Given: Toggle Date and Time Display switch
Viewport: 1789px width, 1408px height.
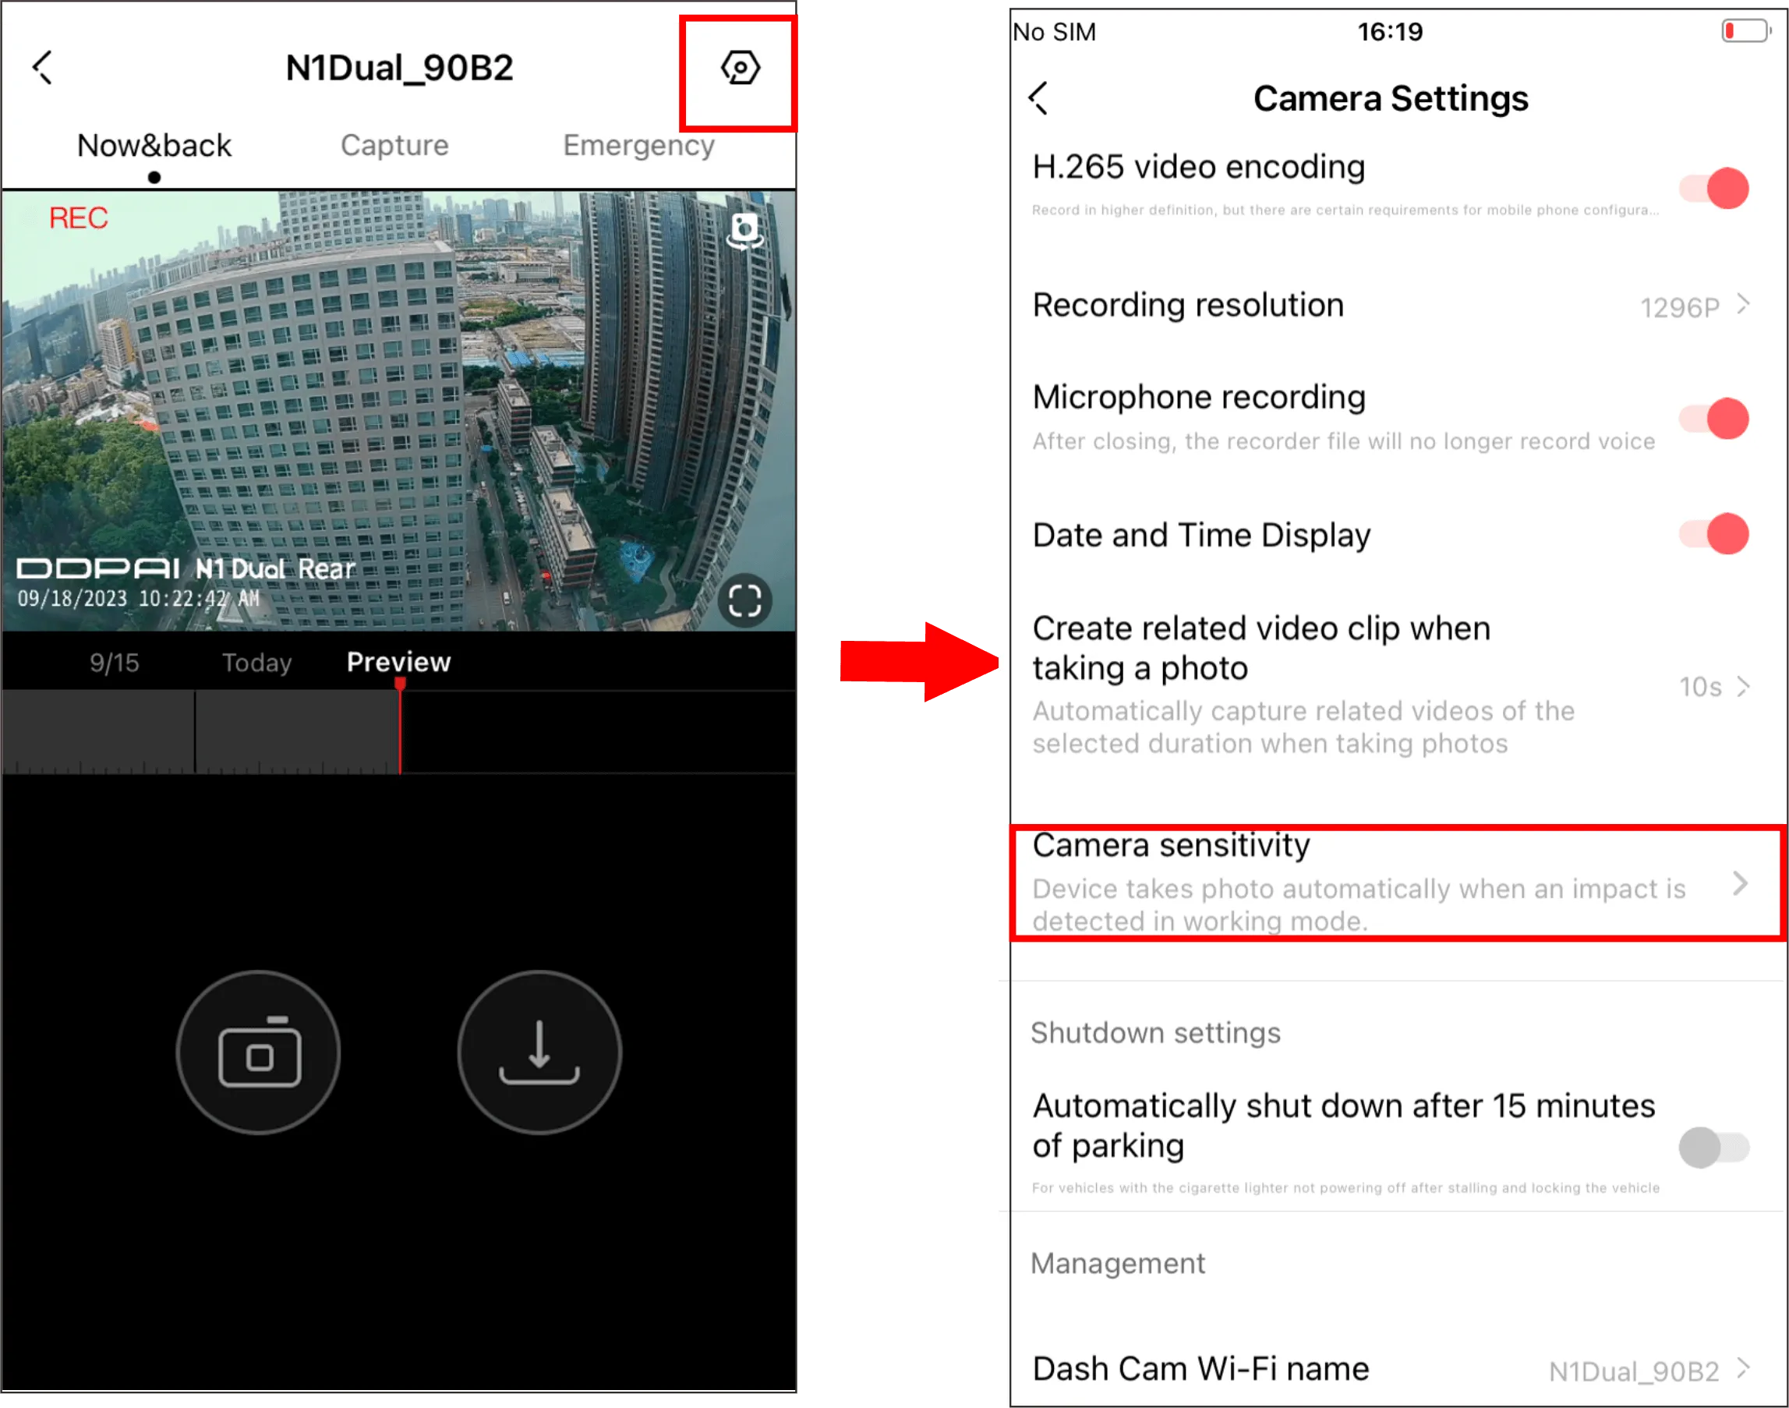Looking at the screenshot, I should [x=1715, y=534].
